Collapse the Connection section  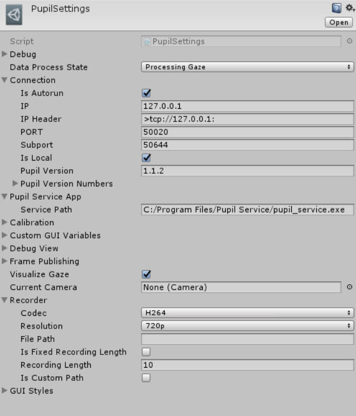[4, 80]
